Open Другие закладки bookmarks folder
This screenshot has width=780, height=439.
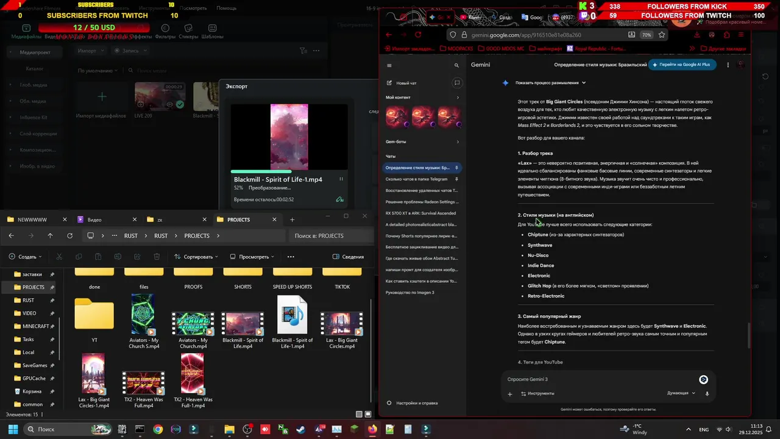pyautogui.click(x=723, y=49)
